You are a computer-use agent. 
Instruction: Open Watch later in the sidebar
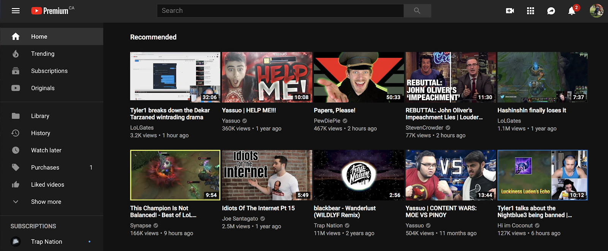click(52, 150)
